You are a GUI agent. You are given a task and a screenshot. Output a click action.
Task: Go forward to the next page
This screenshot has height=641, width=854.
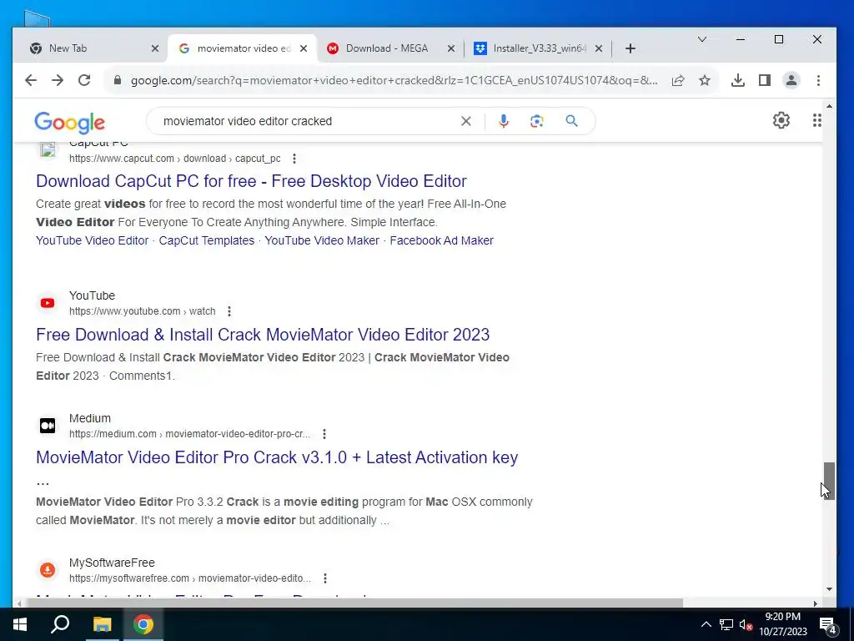click(58, 81)
